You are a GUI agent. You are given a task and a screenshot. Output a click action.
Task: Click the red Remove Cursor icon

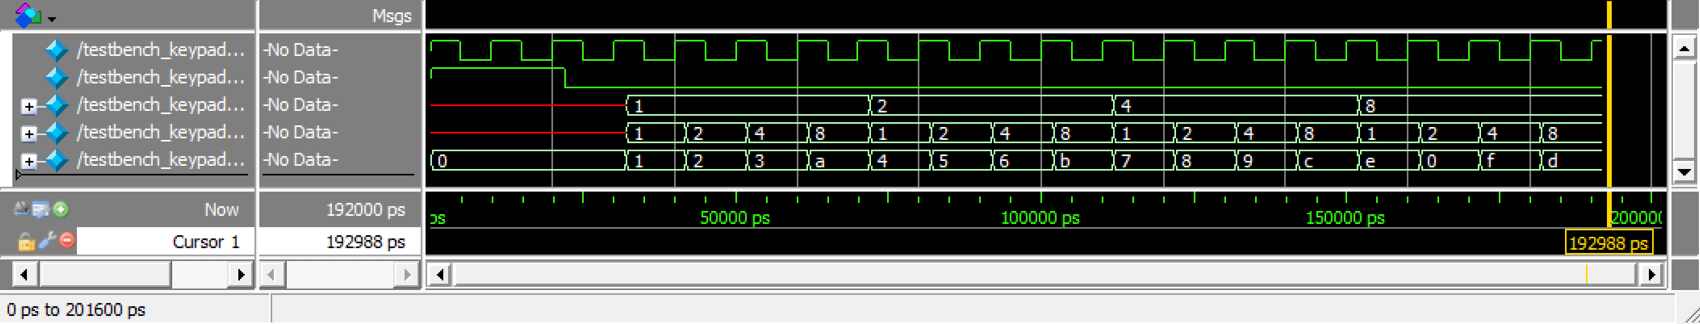click(x=67, y=241)
